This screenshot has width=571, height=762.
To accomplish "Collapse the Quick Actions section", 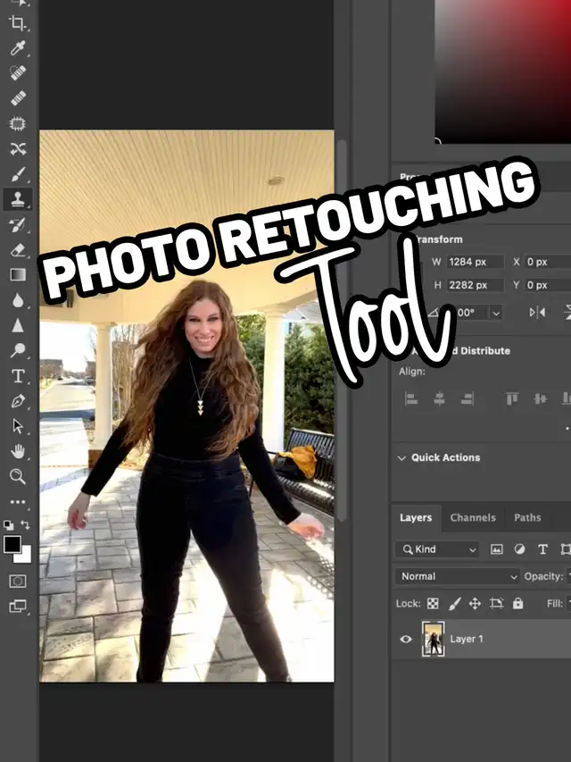I will [401, 457].
